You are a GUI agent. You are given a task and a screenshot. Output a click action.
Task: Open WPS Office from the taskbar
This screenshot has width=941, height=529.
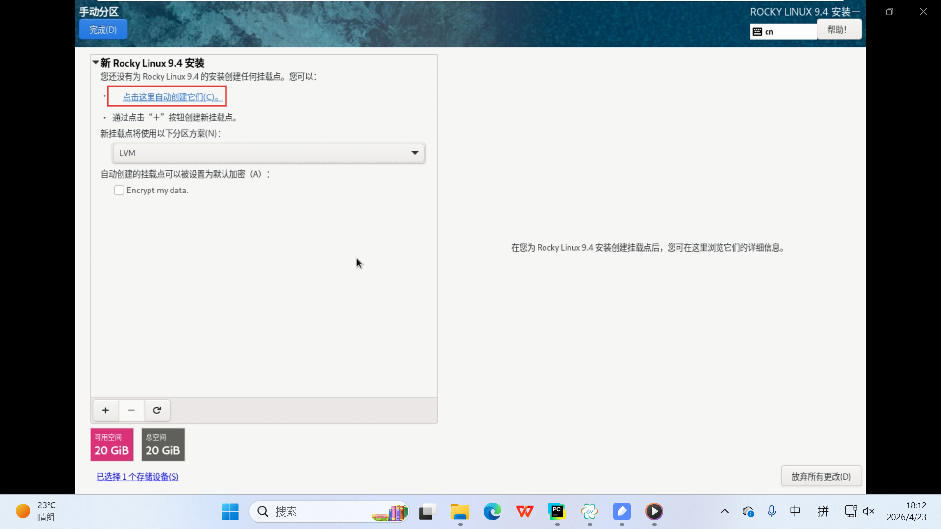[x=524, y=512]
